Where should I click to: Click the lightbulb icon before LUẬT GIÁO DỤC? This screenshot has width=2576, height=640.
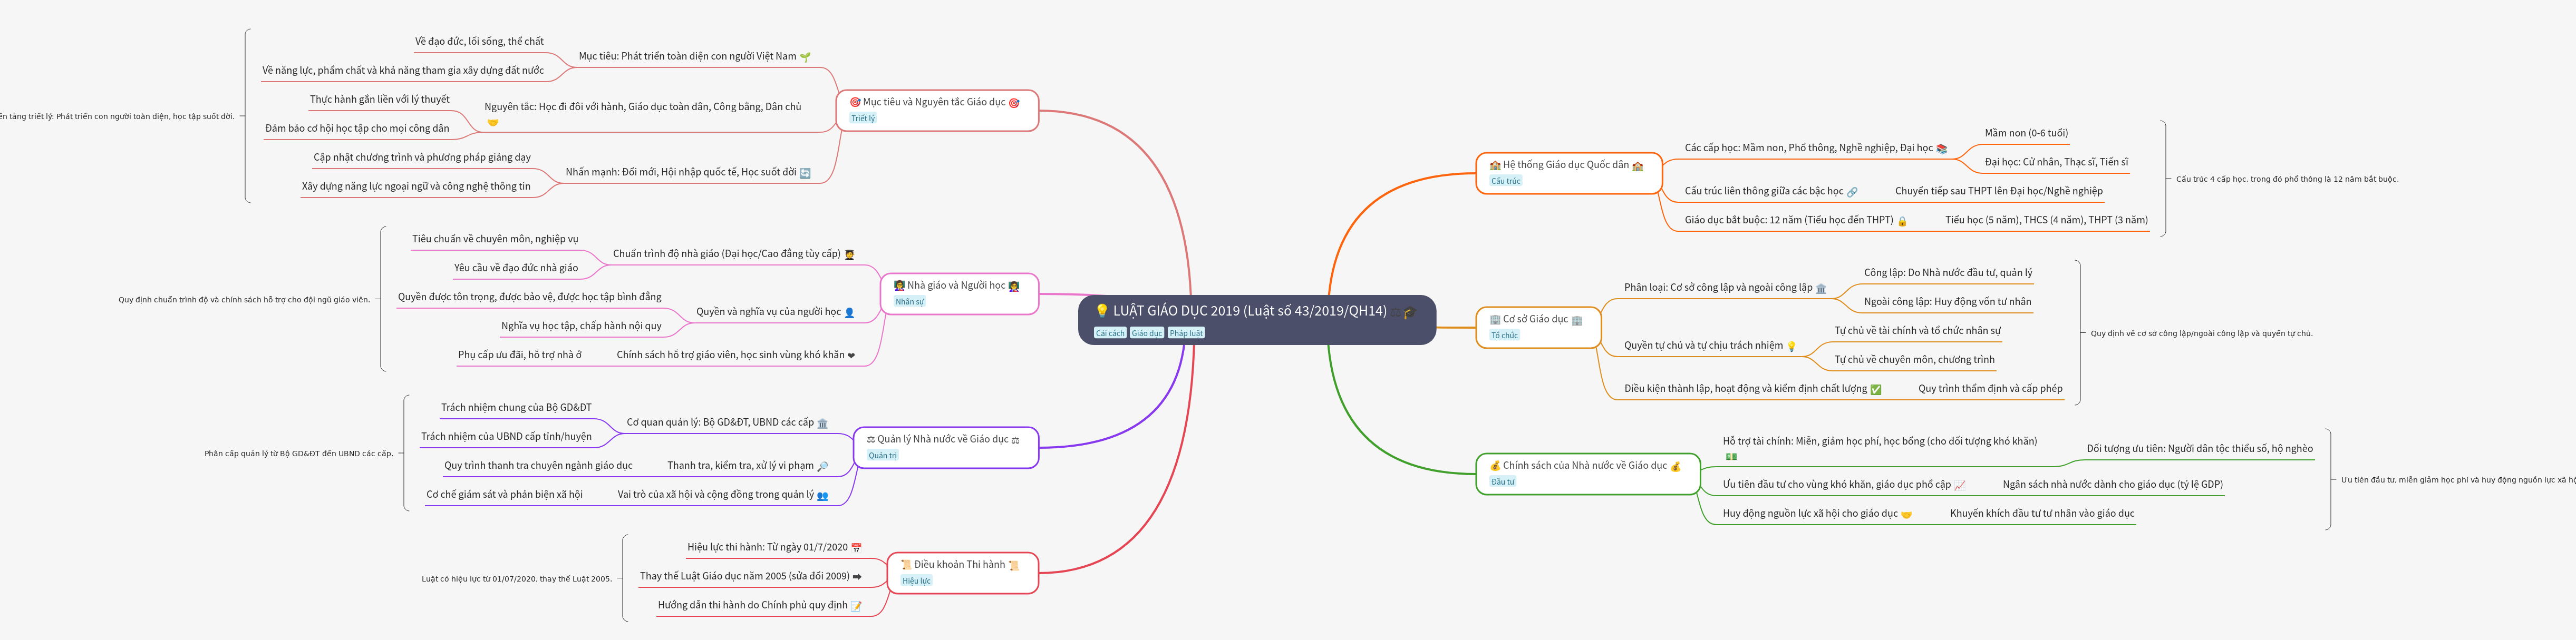tap(1102, 311)
